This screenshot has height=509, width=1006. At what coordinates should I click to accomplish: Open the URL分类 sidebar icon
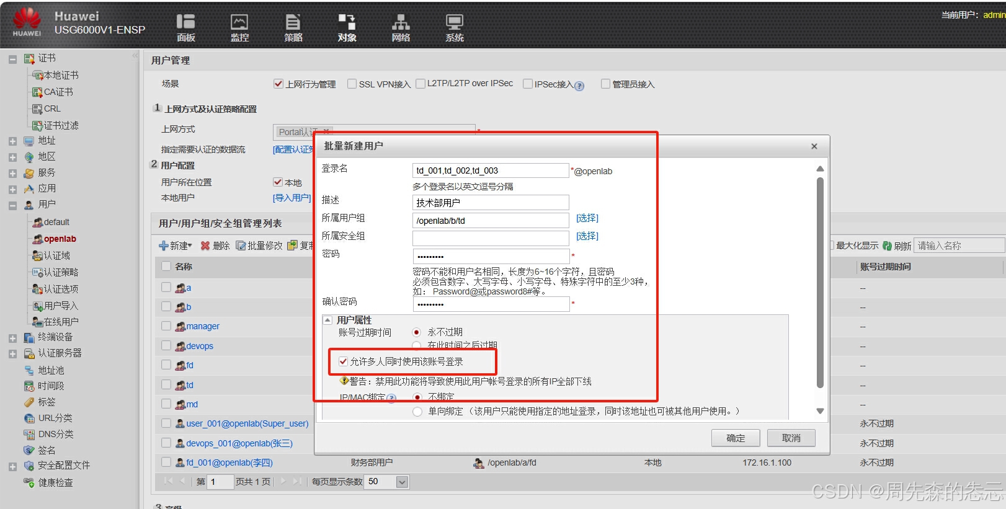(x=29, y=418)
